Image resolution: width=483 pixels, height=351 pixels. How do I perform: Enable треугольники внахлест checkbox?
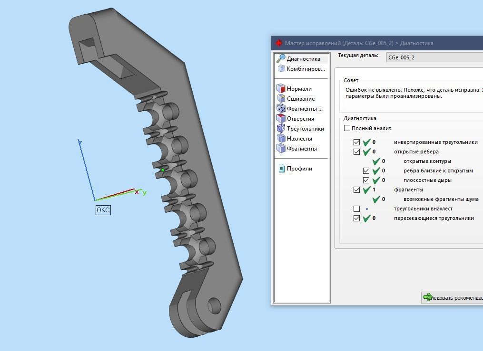click(357, 209)
